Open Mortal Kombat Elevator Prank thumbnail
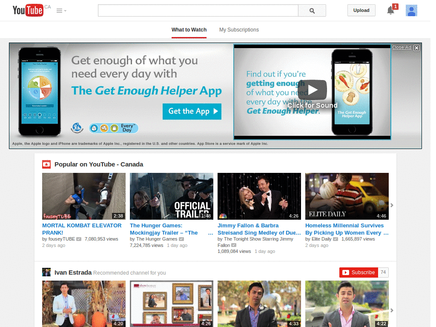 coord(84,196)
